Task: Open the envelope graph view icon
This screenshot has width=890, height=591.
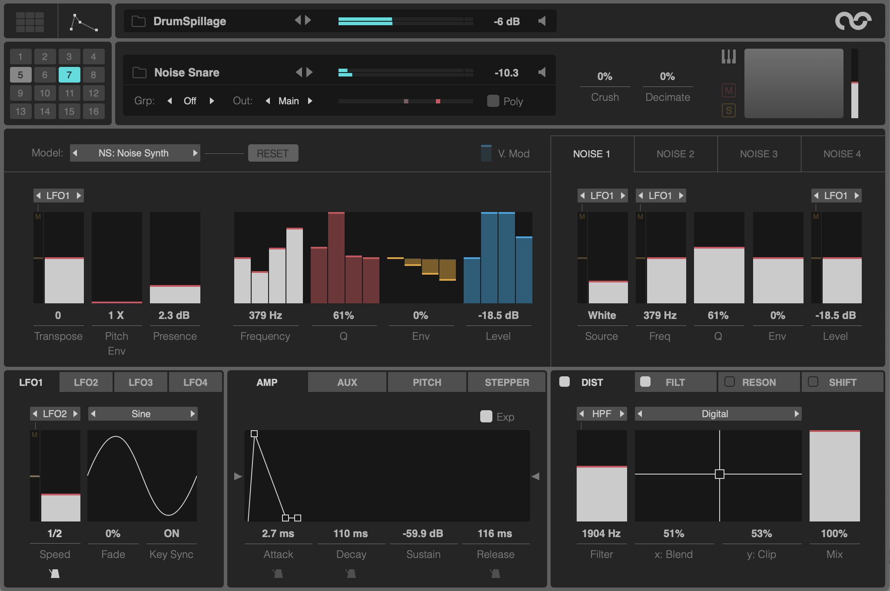Action: point(84,22)
